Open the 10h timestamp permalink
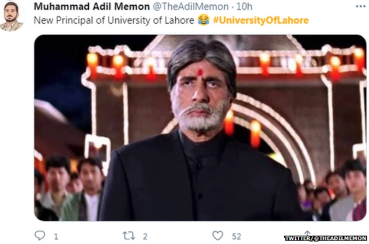 point(244,6)
